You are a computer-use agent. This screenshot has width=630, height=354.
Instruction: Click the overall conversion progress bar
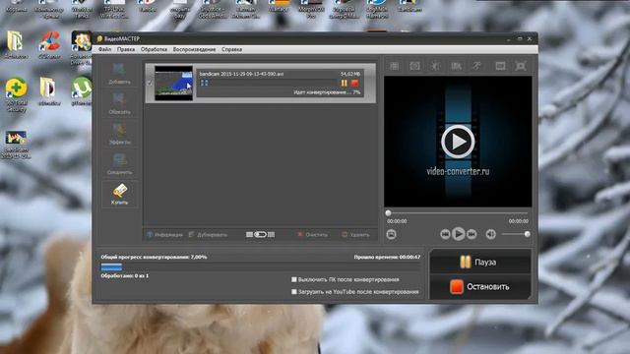point(261,266)
